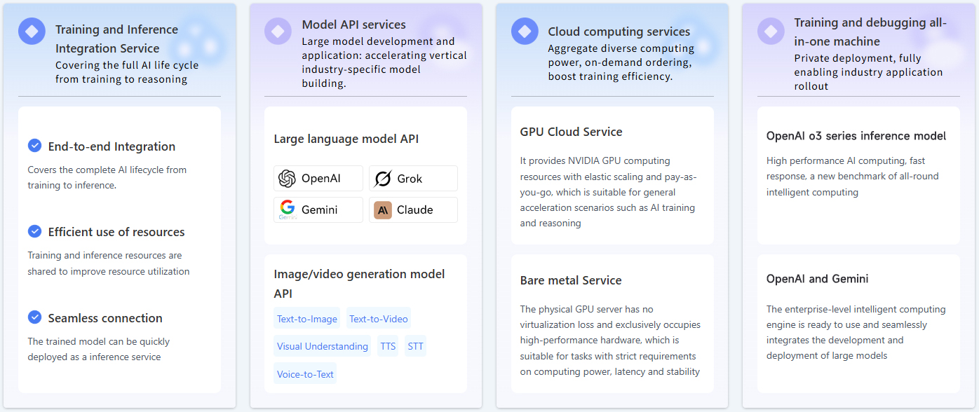Viewport: 979px width, 412px height.
Task: Click the Training and Inference Integration diamond icon
Action: 32,32
